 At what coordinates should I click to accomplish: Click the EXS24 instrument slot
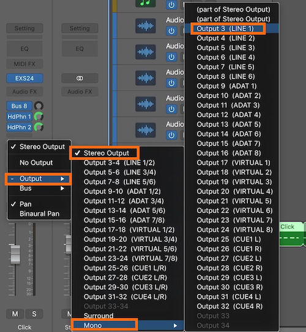coord(24,78)
